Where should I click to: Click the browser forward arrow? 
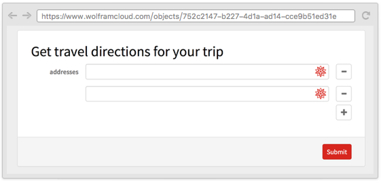click(x=27, y=16)
